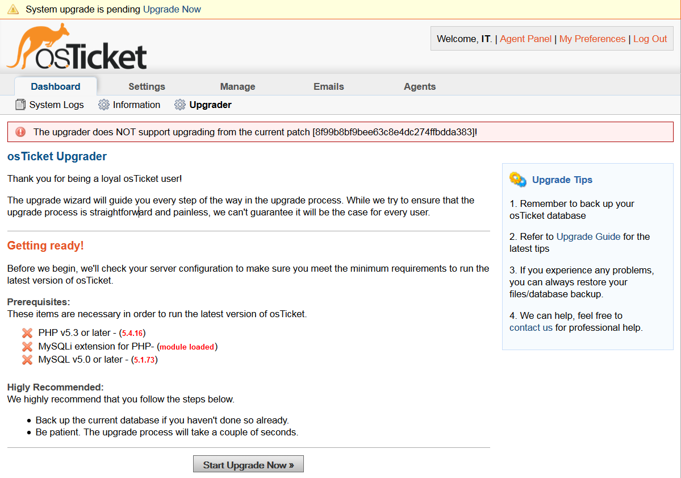Image resolution: width=681 pixels, height=478 pixels.
Task: Click 'Back up the current database' bullet
Action: 162,420
